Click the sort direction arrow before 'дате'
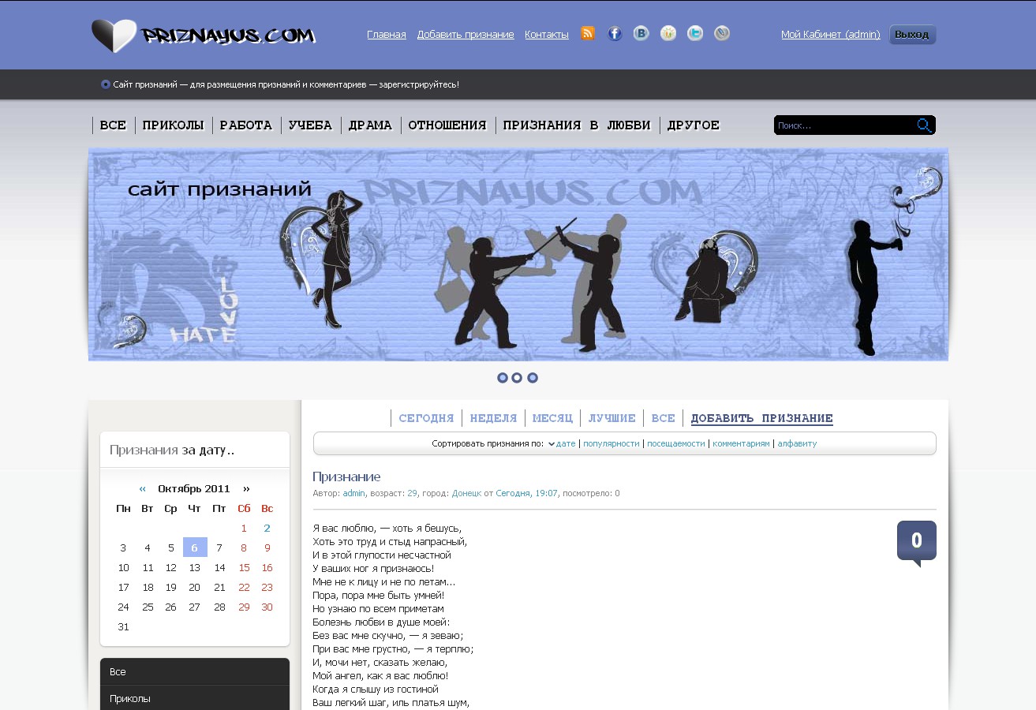 coord(552,444)
